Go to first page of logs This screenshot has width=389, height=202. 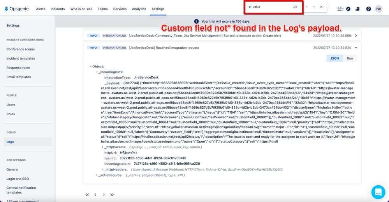[87, 195]
